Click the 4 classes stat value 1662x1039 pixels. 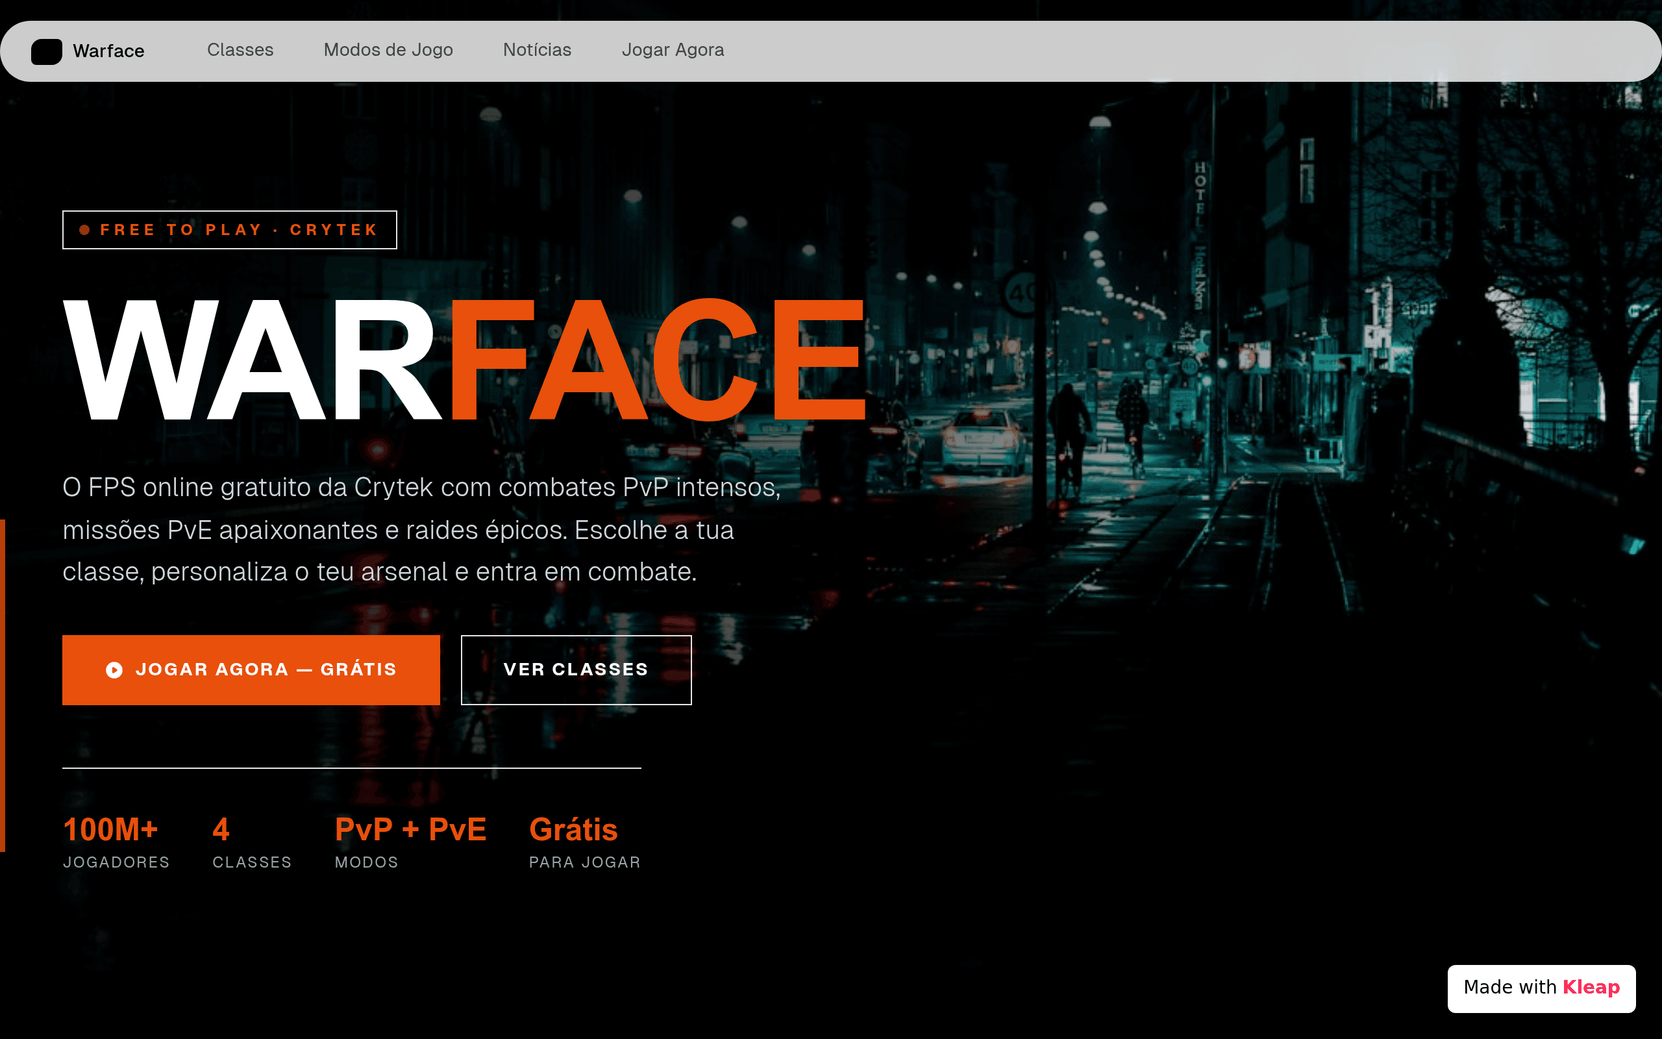(221, 829)
